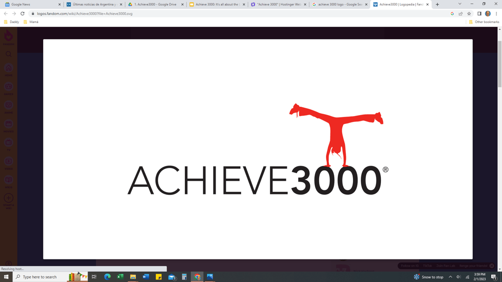This screenshot has height=282, width=502.
Task: Open Calculator from taskbar
Action: coord(184,277)
